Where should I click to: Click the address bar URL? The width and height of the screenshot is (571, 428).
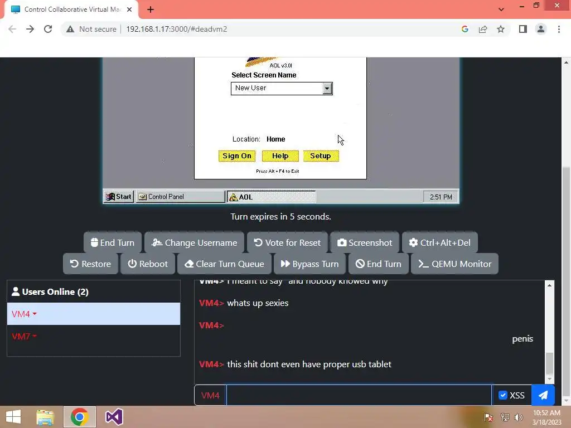click(x=177, y=29)
